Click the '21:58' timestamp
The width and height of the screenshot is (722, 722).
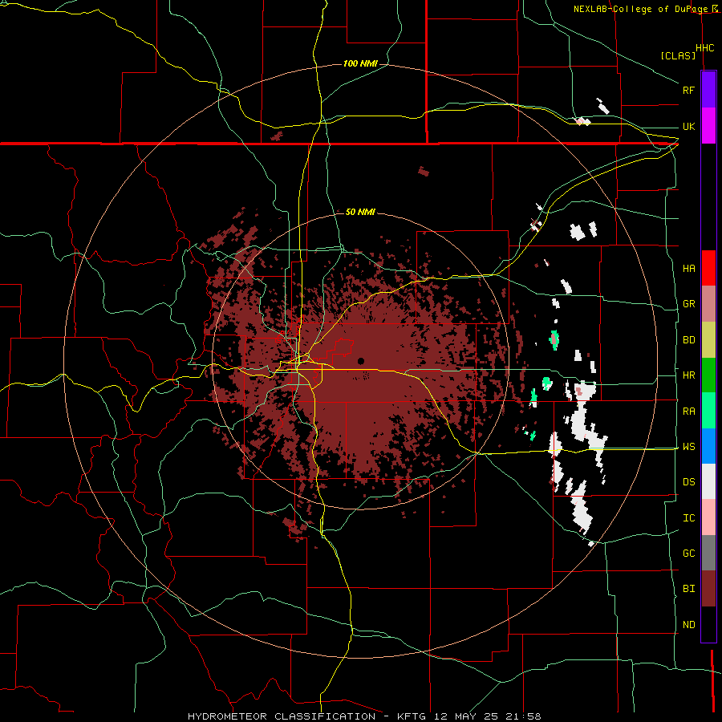tap(524, 716)
